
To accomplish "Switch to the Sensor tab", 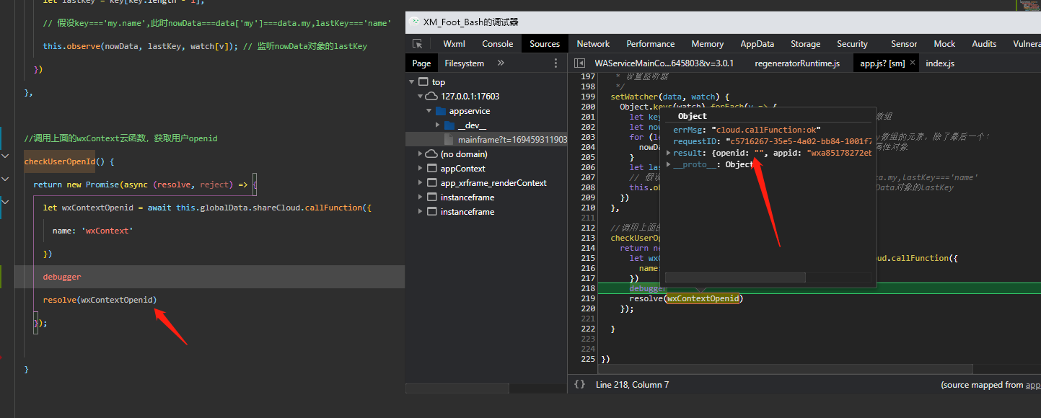I will pos(904,44).
